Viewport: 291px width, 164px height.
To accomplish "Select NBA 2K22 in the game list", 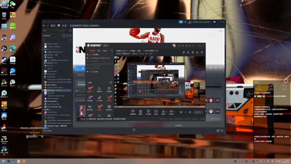I will click(51, 93).
